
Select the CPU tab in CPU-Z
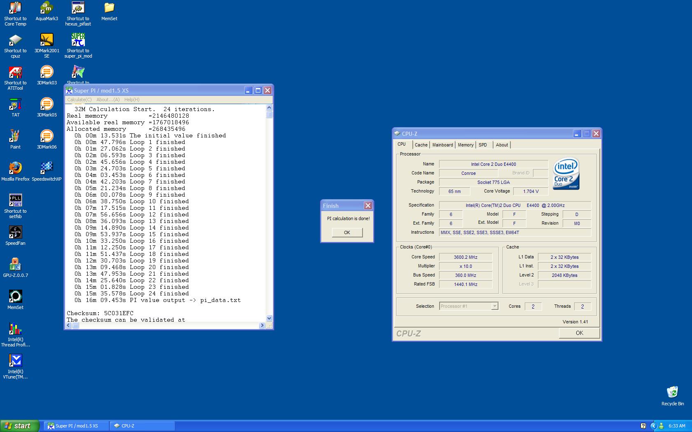pos(402,144)
